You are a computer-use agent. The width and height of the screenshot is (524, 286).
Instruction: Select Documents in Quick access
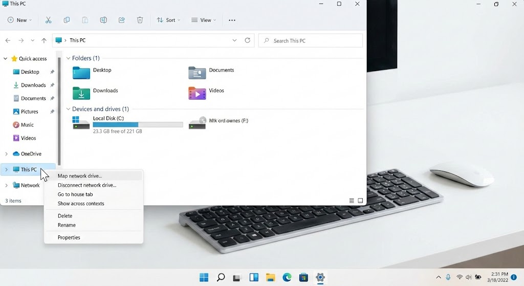[x=29, y=98]
